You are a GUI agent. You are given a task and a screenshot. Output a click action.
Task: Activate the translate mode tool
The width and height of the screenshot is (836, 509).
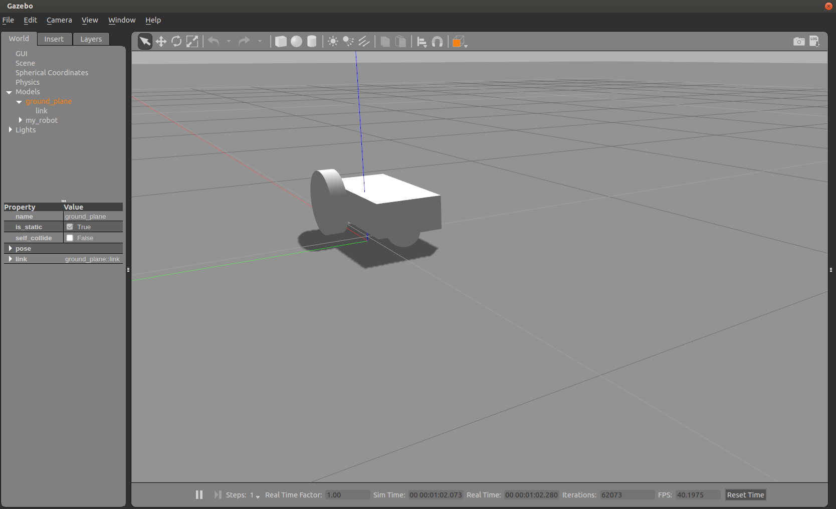pyautogui.click(x=161, y=42)
